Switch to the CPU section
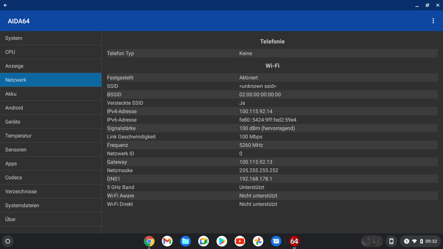Viewport: 443px width, 249px height. click(51, 52)
